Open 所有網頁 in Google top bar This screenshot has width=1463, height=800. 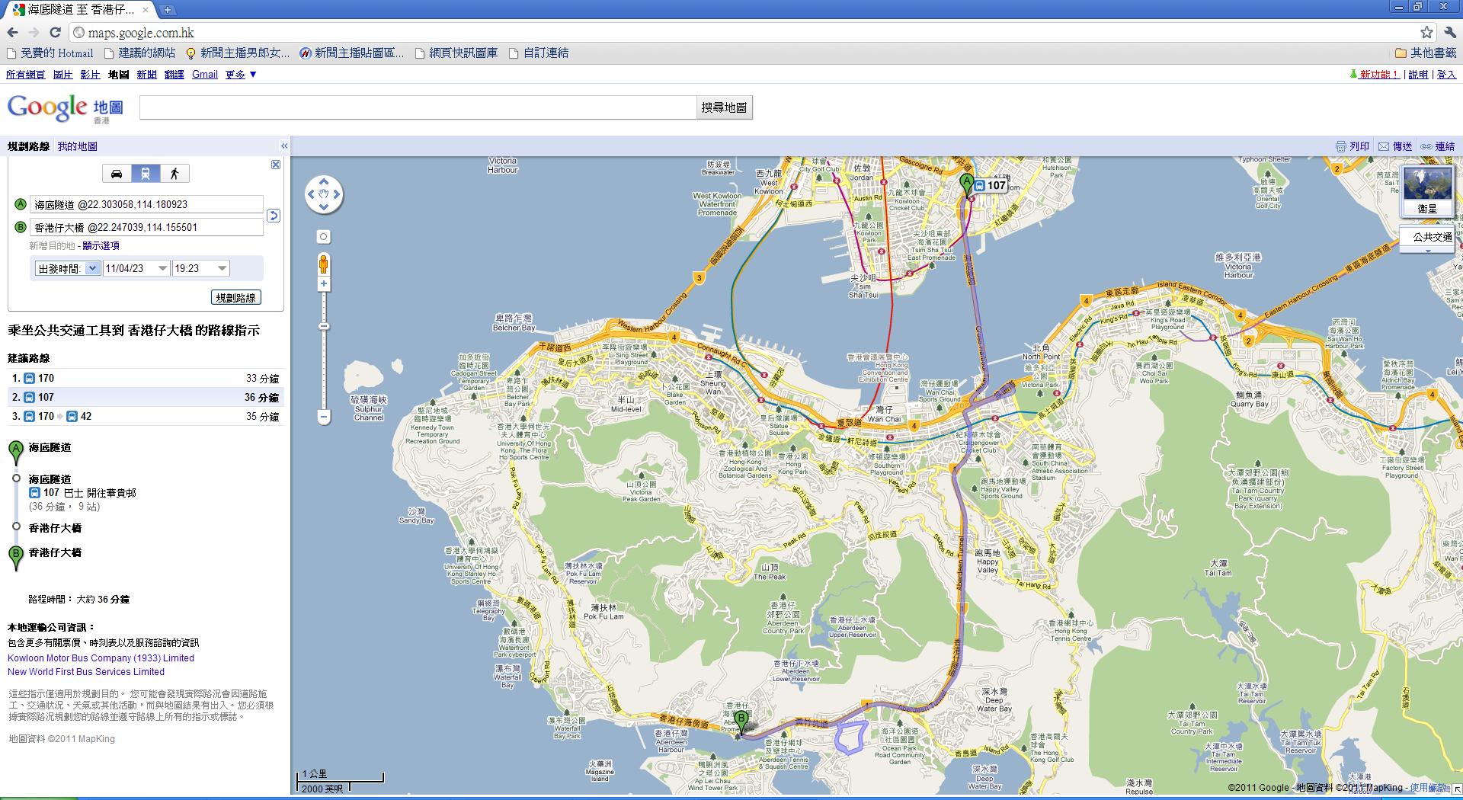click(x=25, y=75)
